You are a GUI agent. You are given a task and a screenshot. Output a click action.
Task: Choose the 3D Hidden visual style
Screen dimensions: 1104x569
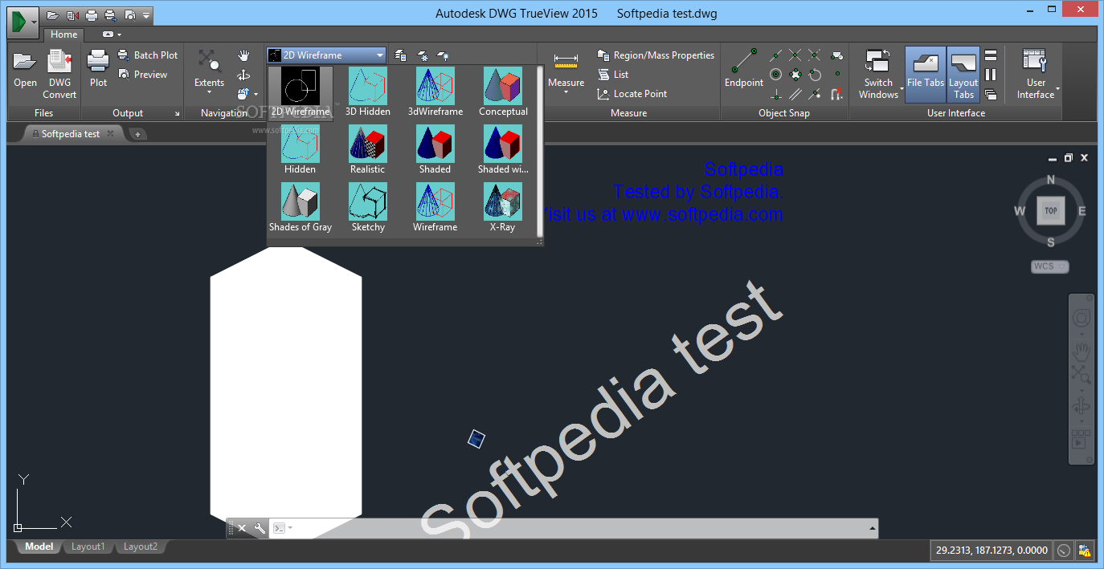click(368, 92)
